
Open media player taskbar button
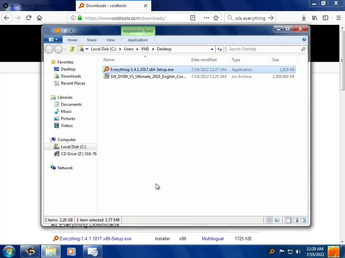[x=71, y=251]
